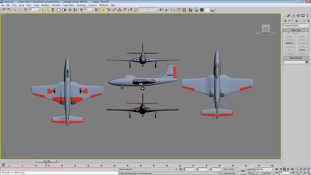Click the Key Filters button

[266, 173]
